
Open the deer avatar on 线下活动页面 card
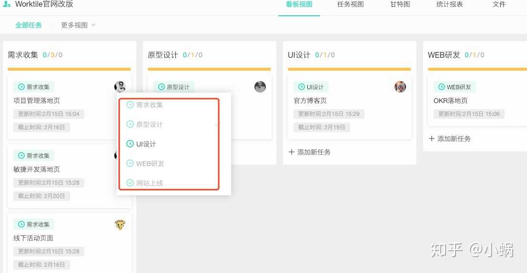tap(120, 224)
